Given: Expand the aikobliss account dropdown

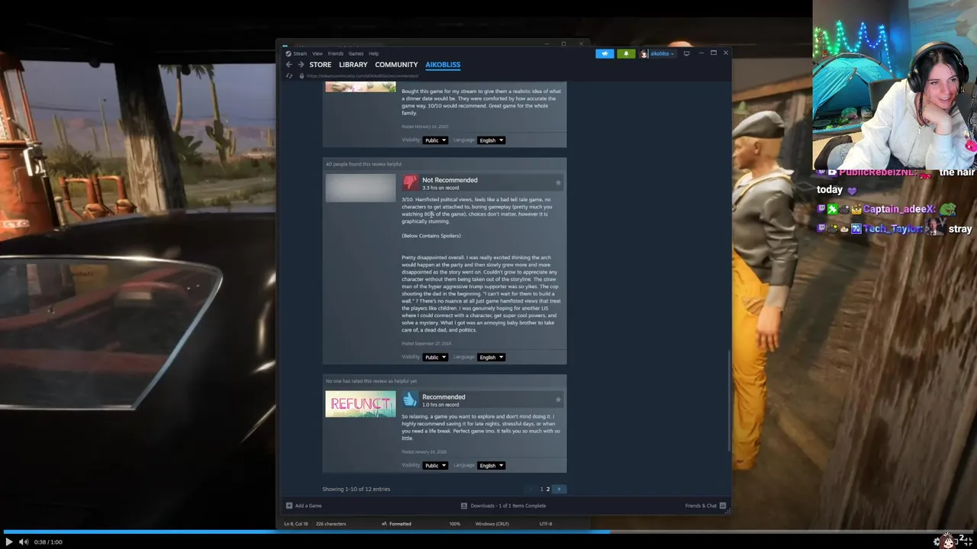Looking at the screenshot, I should pyautogui.click(x=662, y=53).
